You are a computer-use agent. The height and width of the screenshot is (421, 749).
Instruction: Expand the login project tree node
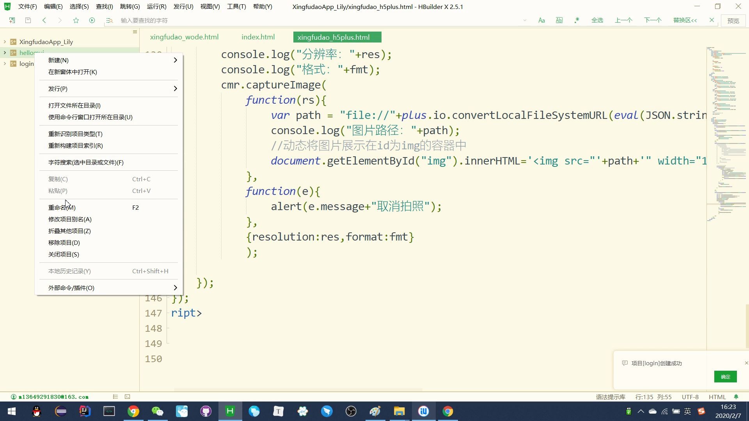[x=5, y=64]
